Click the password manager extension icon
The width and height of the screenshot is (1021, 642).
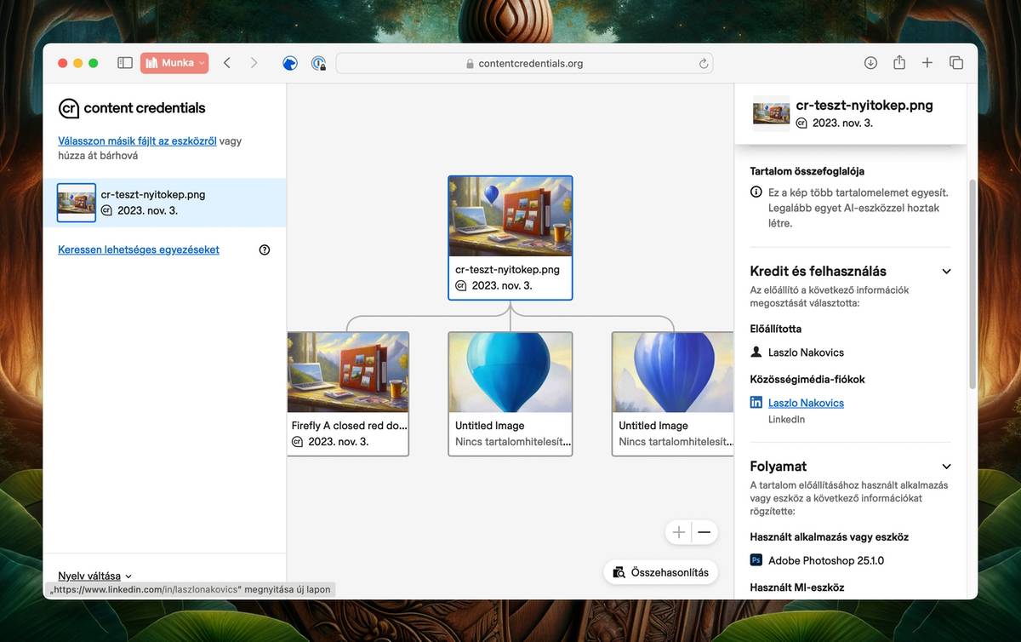tap(318, 63)
